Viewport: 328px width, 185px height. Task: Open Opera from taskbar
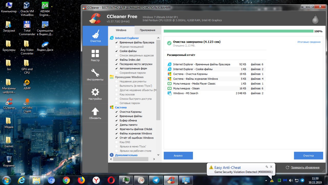click(x=111, y=180)
